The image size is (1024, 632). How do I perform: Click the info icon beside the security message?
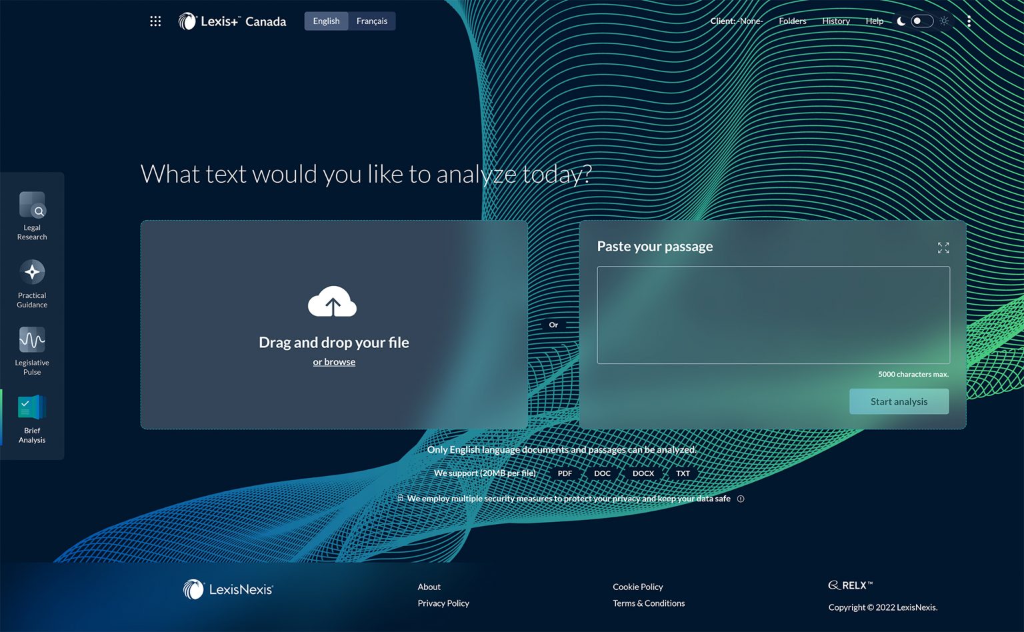pyautogui.click(x=740, y=498)
